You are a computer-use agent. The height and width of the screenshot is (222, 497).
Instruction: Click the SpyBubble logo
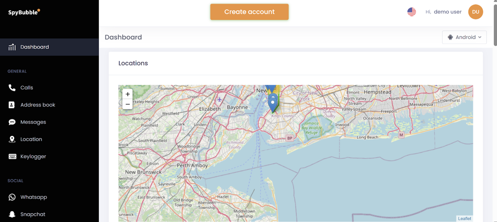click(24, 12)
